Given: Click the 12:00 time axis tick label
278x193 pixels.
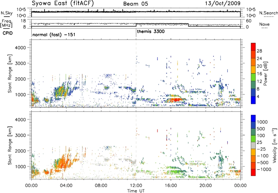Looking at the screenshot, I should pos(136,186).
